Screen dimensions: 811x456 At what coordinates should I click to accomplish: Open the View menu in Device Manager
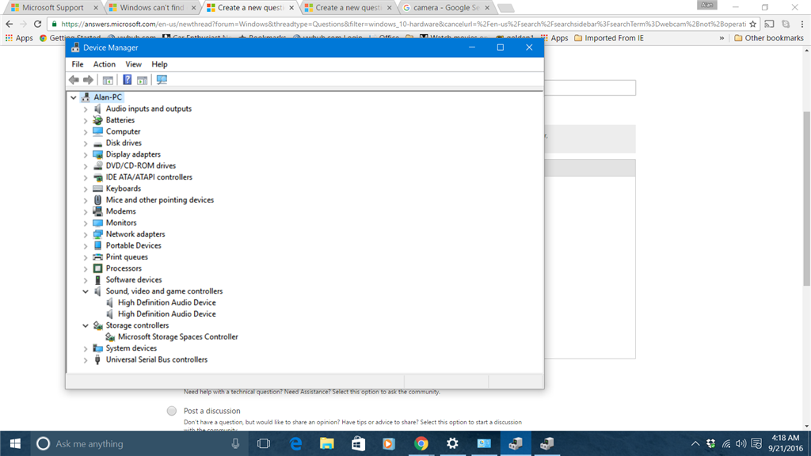(133, 64)
